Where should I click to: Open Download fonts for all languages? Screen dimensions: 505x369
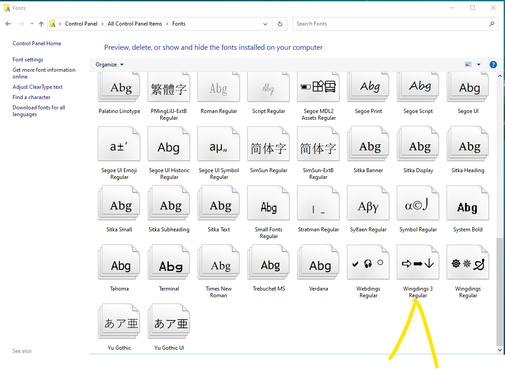coord(39,111)
